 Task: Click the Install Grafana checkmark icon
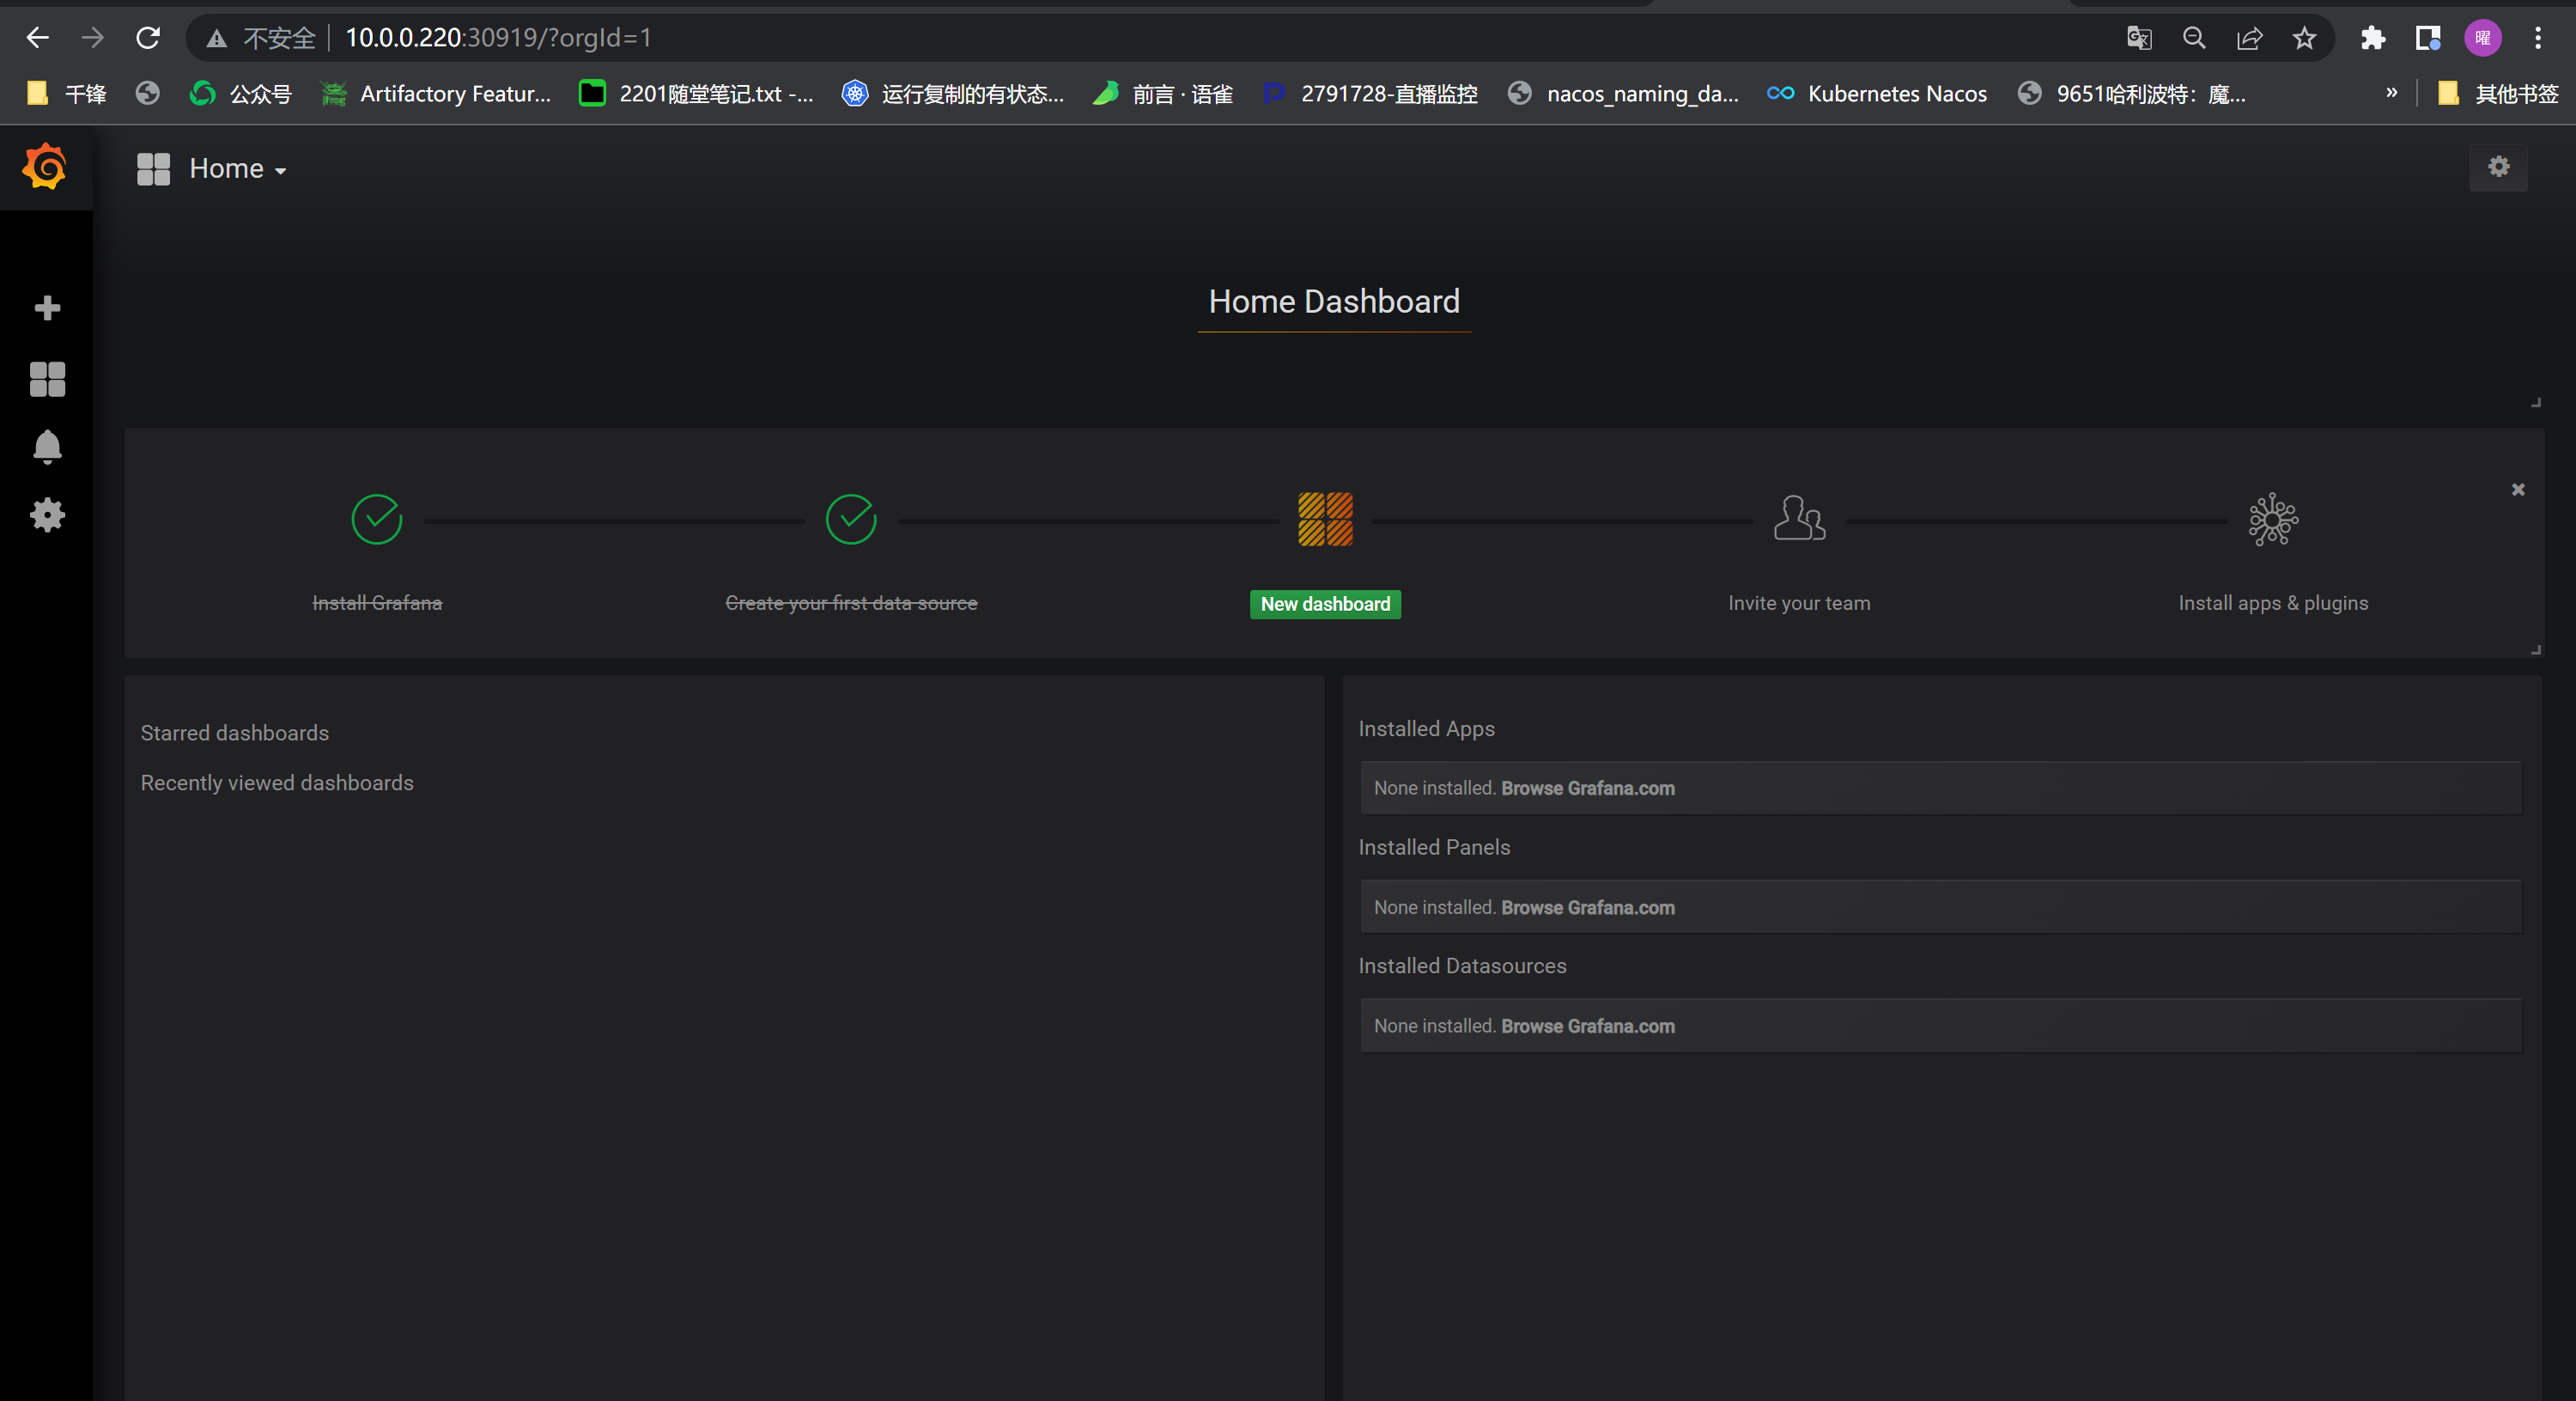tap(377, 520)
